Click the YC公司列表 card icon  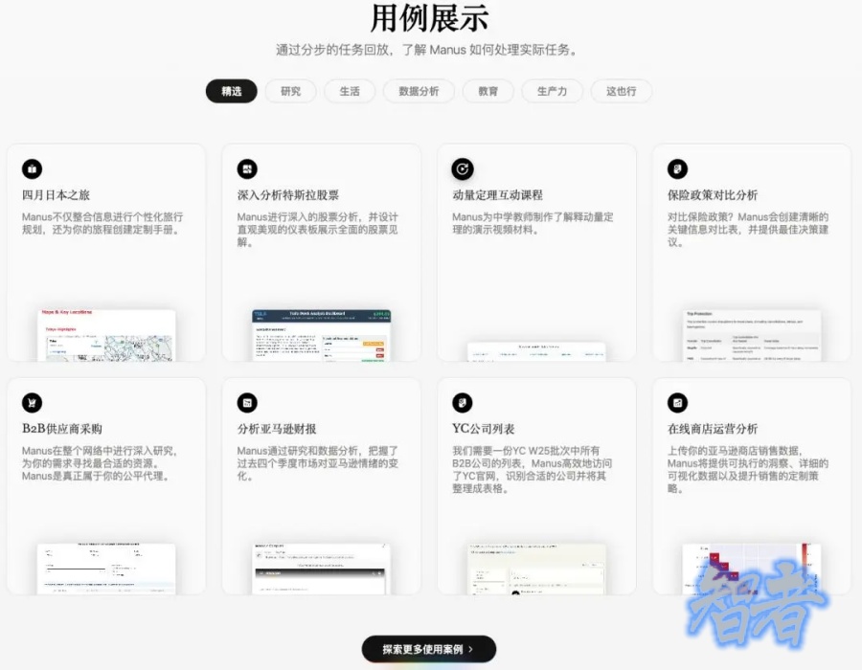[x=462, y=404]
